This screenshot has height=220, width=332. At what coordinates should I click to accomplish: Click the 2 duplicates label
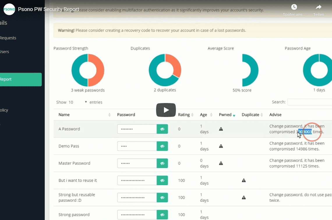click(165, 90)
